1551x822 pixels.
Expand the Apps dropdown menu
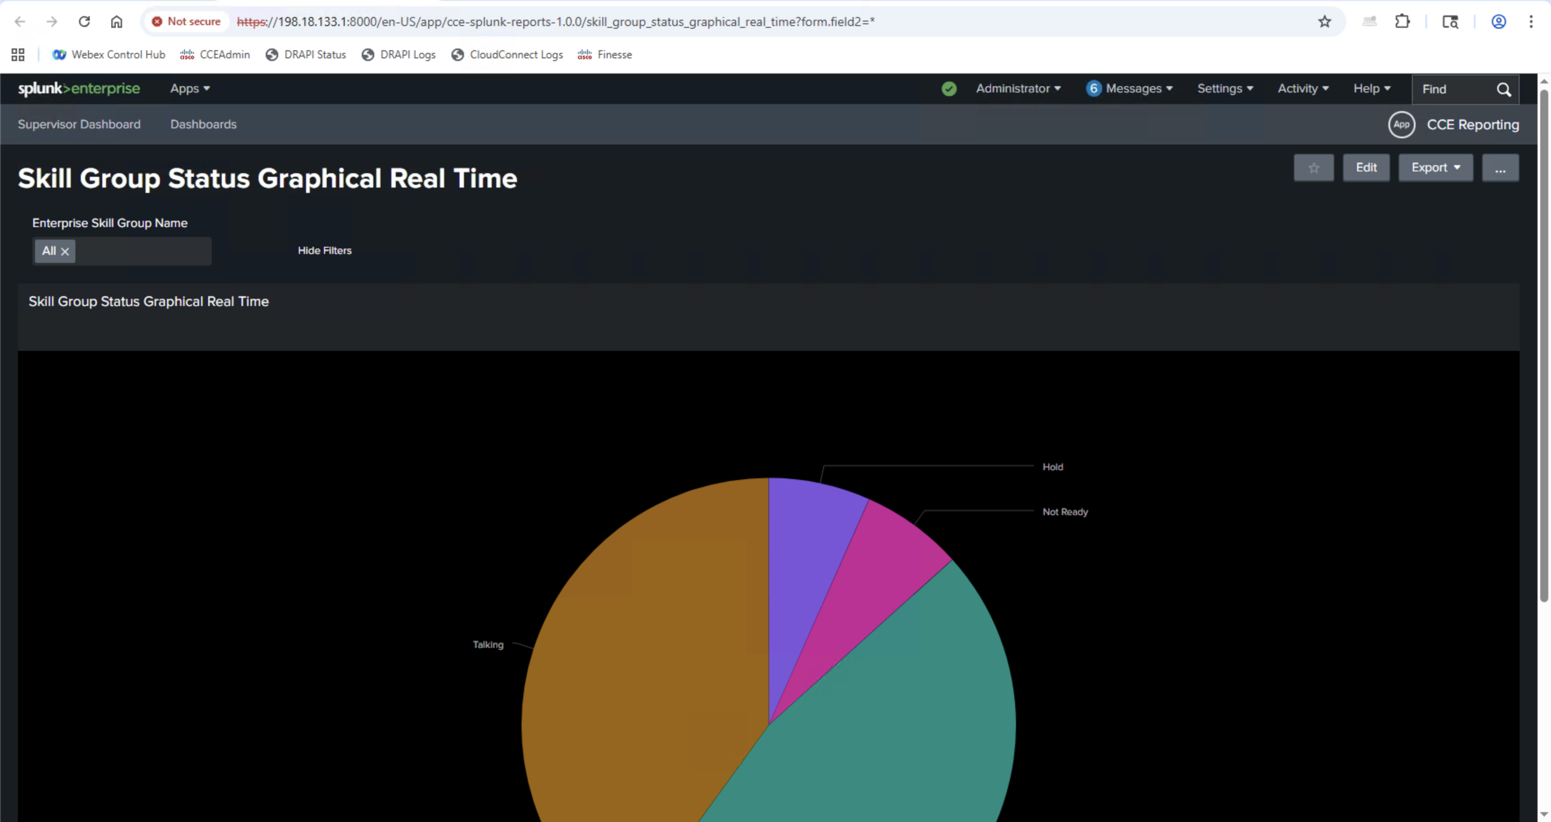pyautogui.click(x=190, y=88)
